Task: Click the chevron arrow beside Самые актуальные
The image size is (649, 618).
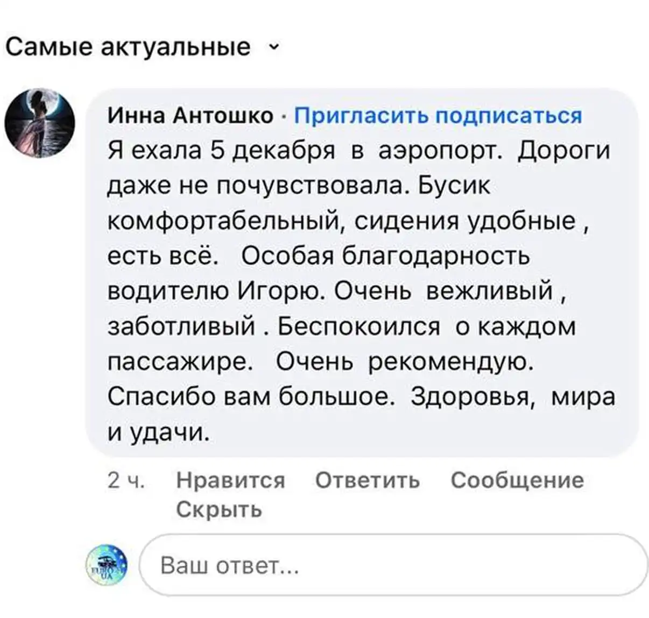Action: [x=273, y=46]
